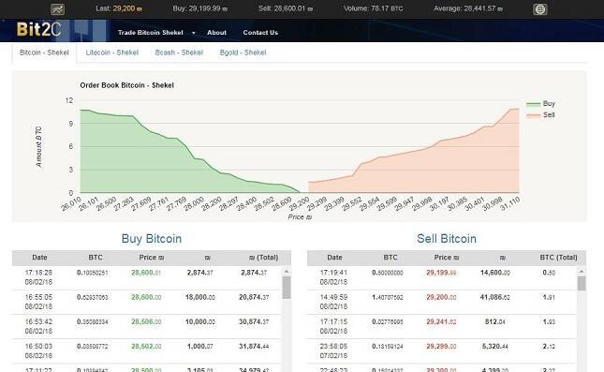Switch to Bgold - Shekel tab

243,52
